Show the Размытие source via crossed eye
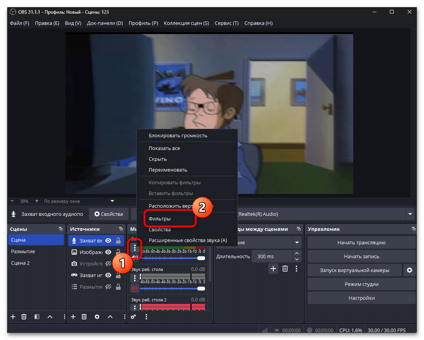Image resolution: width=424 pixels, height=340 pixels. [108, 287]
